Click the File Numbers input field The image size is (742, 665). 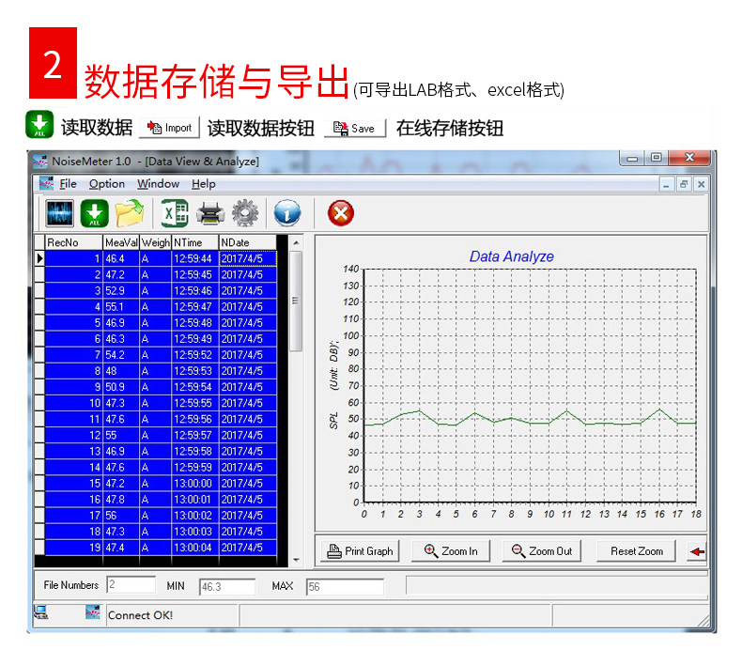click(x=131, y=585)
